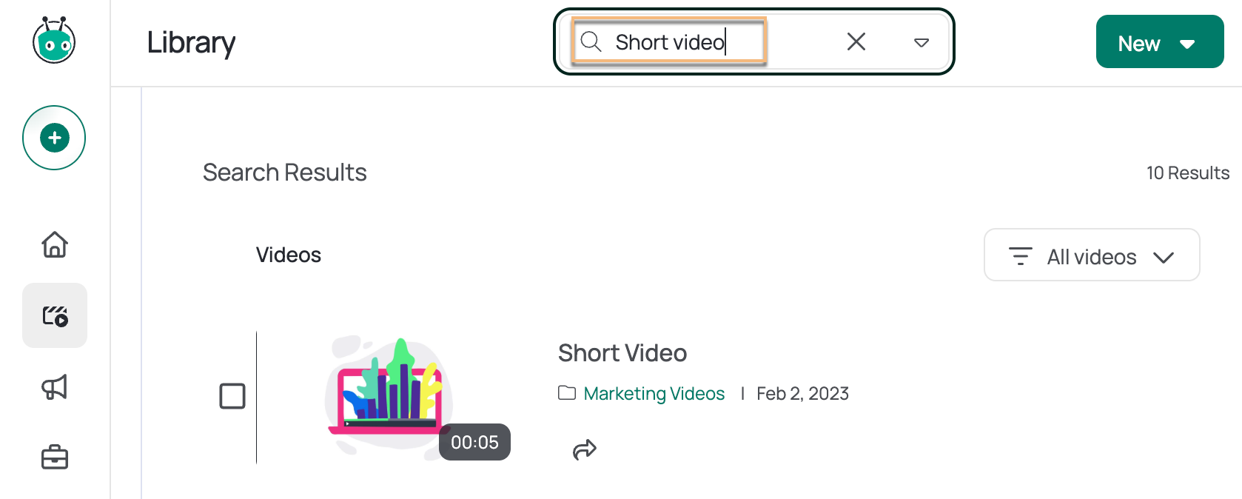This screenshot has width=1242, height=499.
Task: Click the Library page title
Action: click(x=191, y=42)
